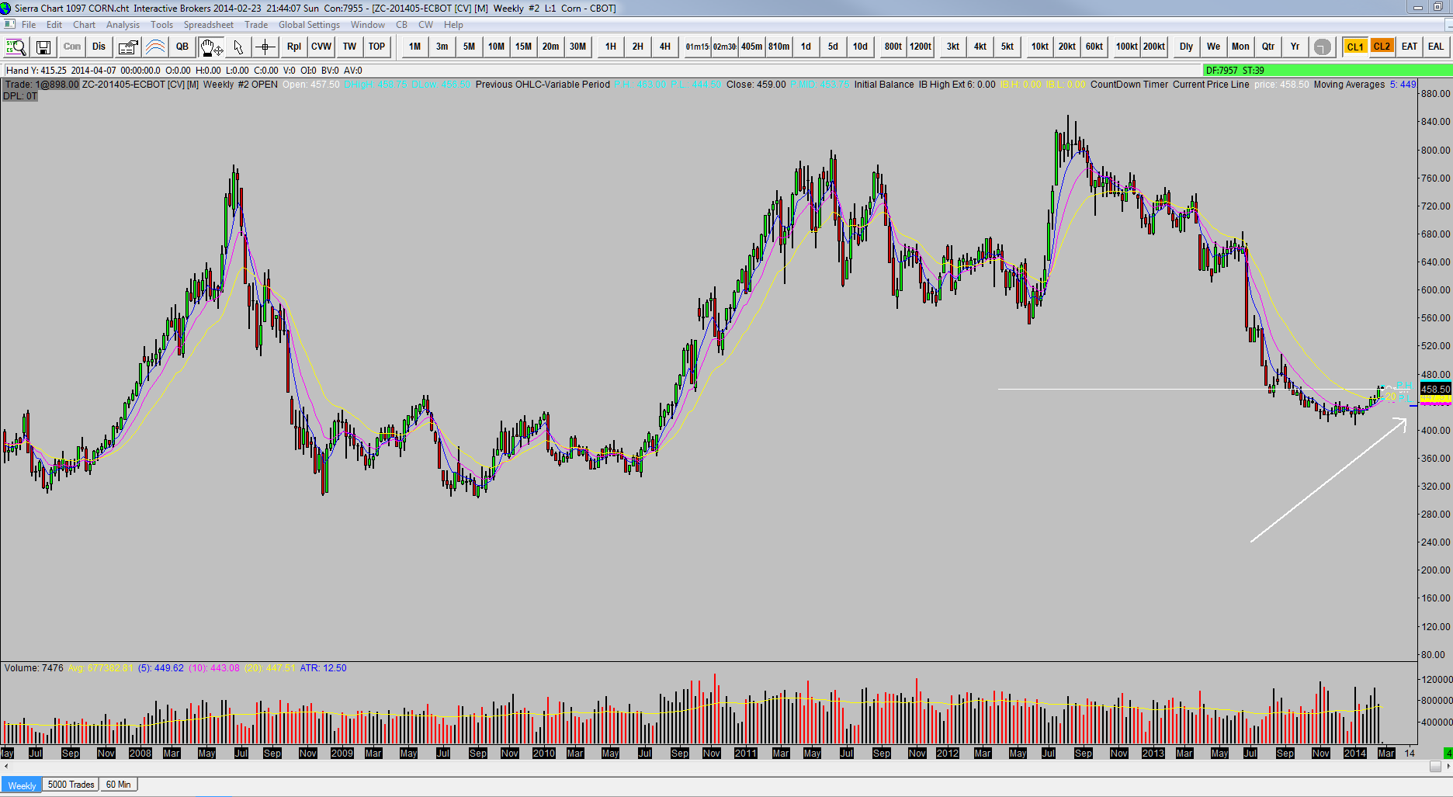
Task: Click the Dis disconnect button
Action: pyautogui.click(x=99, y=47)
